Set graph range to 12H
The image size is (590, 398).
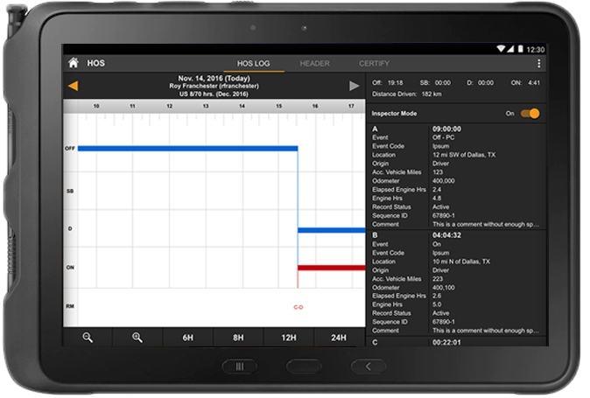click(x=289, y=338)
